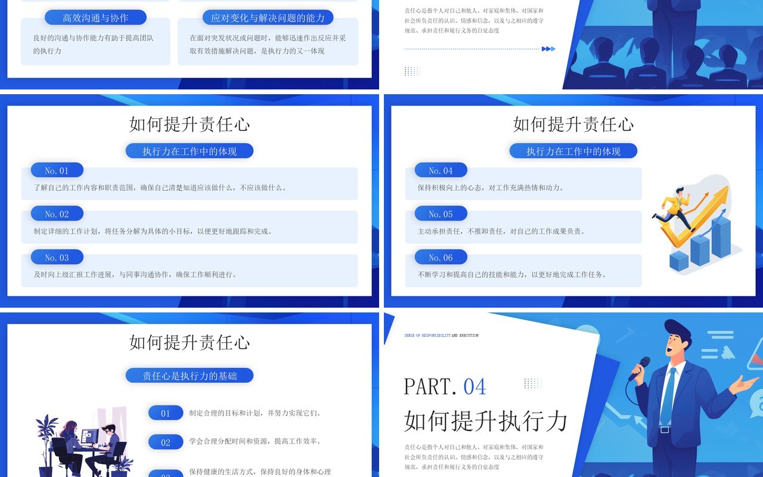Click the two coworkers at desks illustration
This screenshot has width=763, height=477.
tap(83, 441)
